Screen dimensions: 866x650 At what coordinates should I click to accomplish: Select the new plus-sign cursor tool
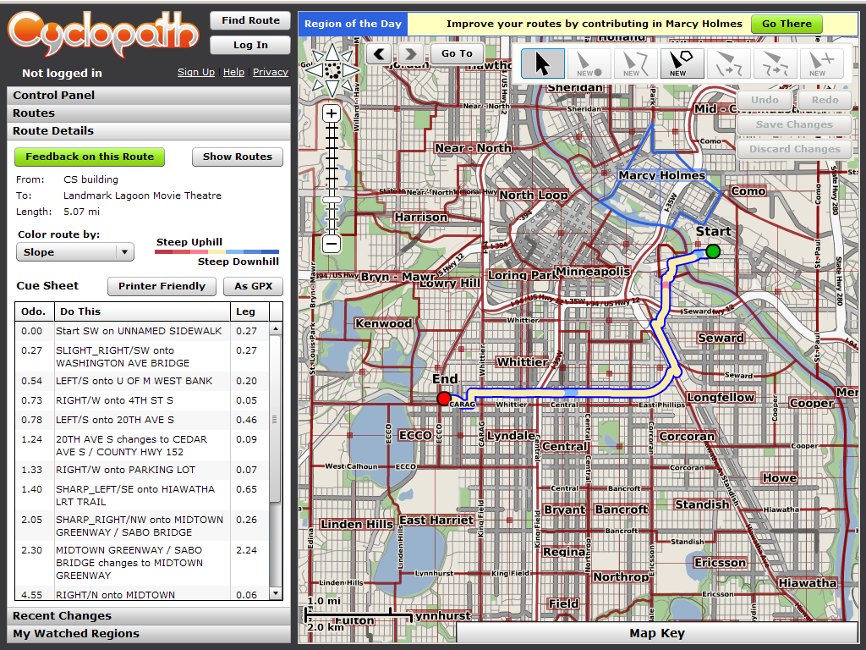[821, 63]
